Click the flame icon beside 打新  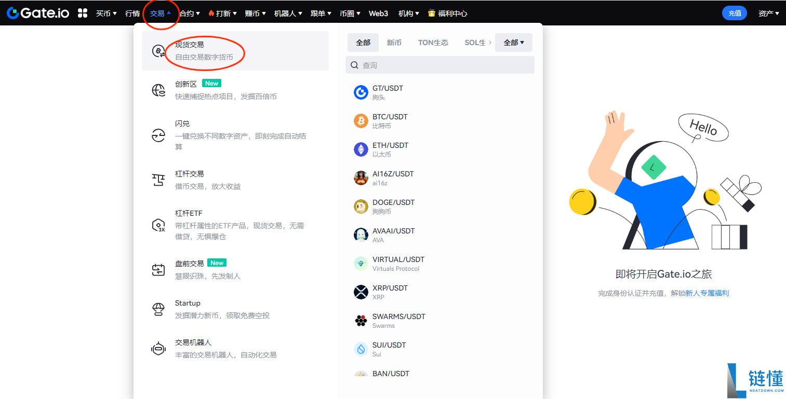[211, 13]
